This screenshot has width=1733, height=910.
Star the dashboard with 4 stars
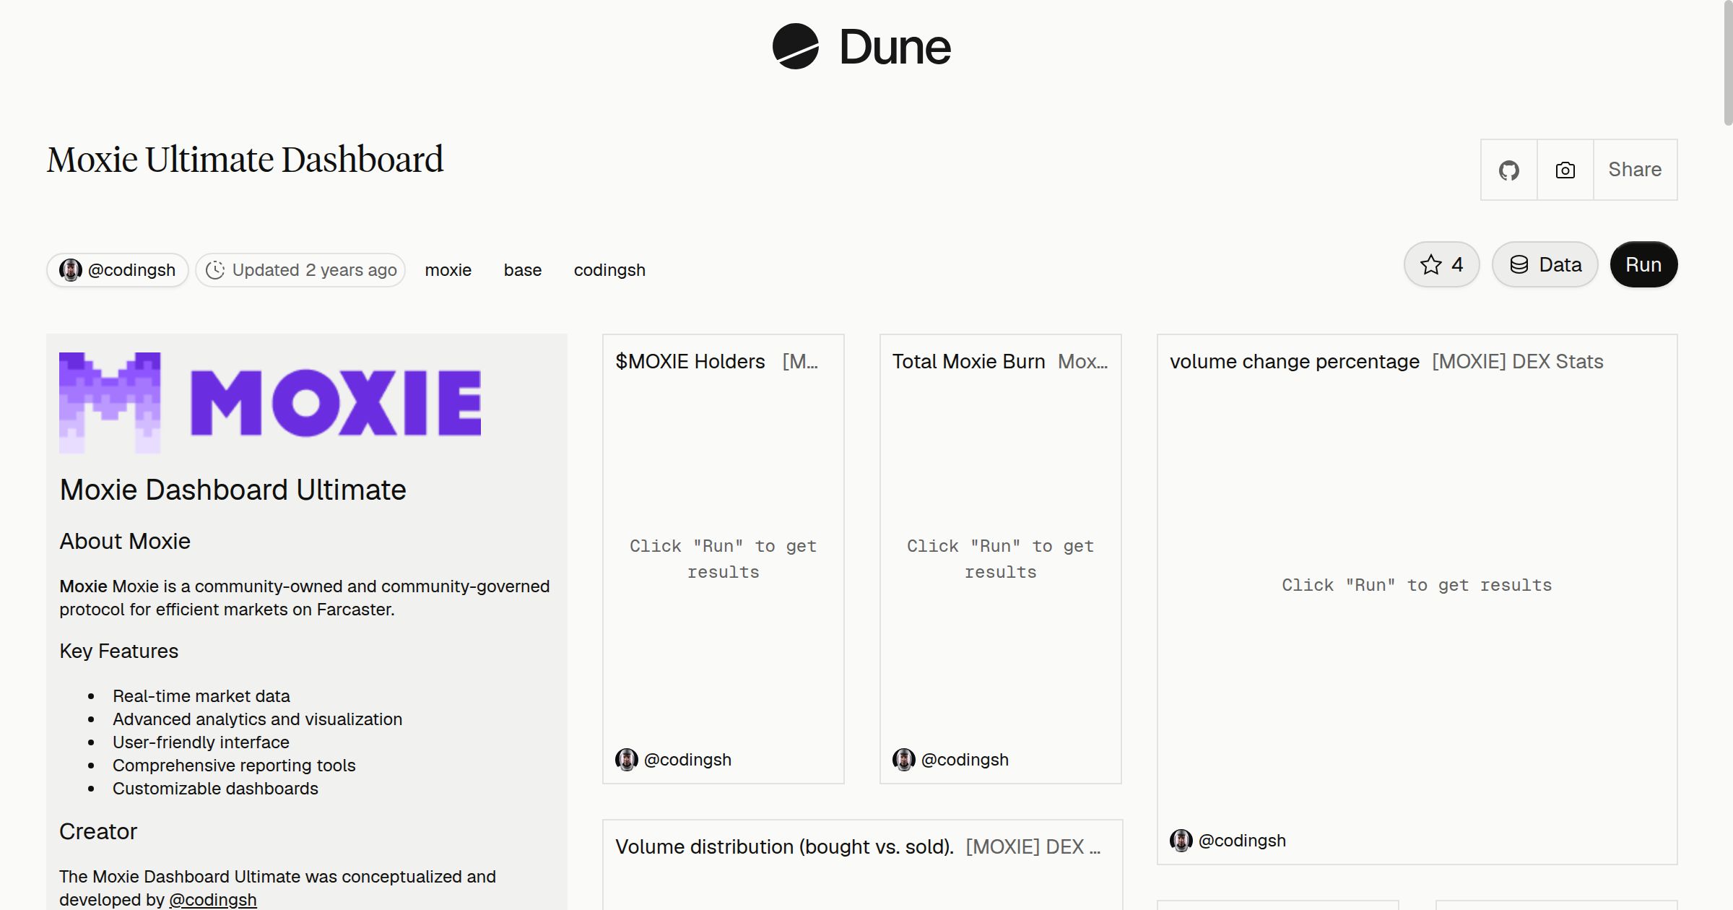(1442, 264)
